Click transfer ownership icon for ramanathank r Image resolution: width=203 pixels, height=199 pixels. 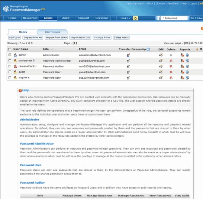tap(128, 66)
